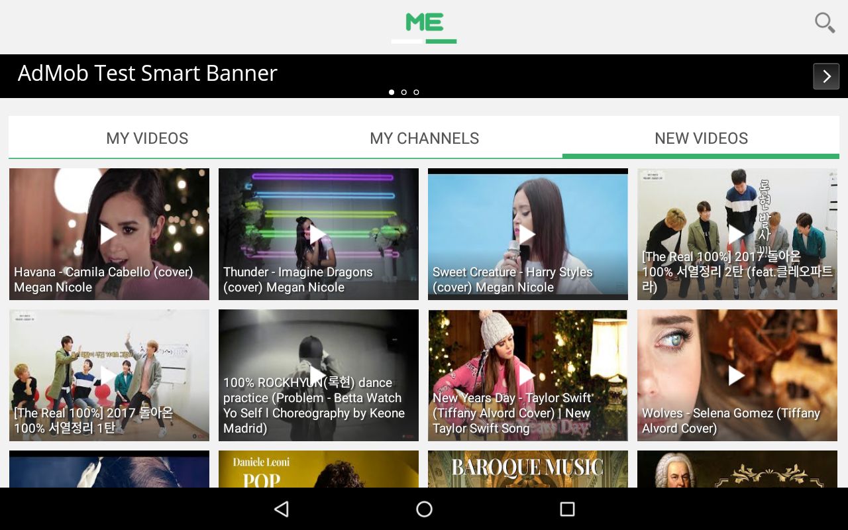Play Wolves Selena Gomez cover video

(737, 375)
